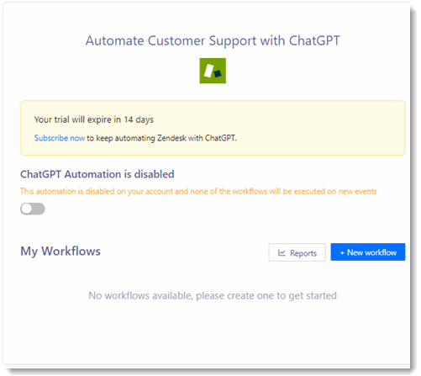
Task: Click 'No workflows available' message
Action: [x=213, y=296]
